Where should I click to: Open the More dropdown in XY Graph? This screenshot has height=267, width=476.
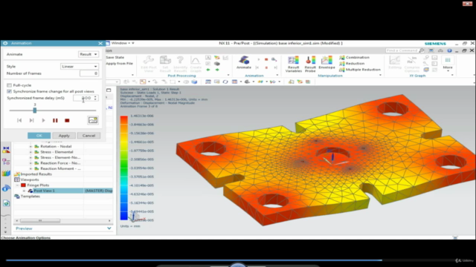pyautogui.click(x=448, y=64)
